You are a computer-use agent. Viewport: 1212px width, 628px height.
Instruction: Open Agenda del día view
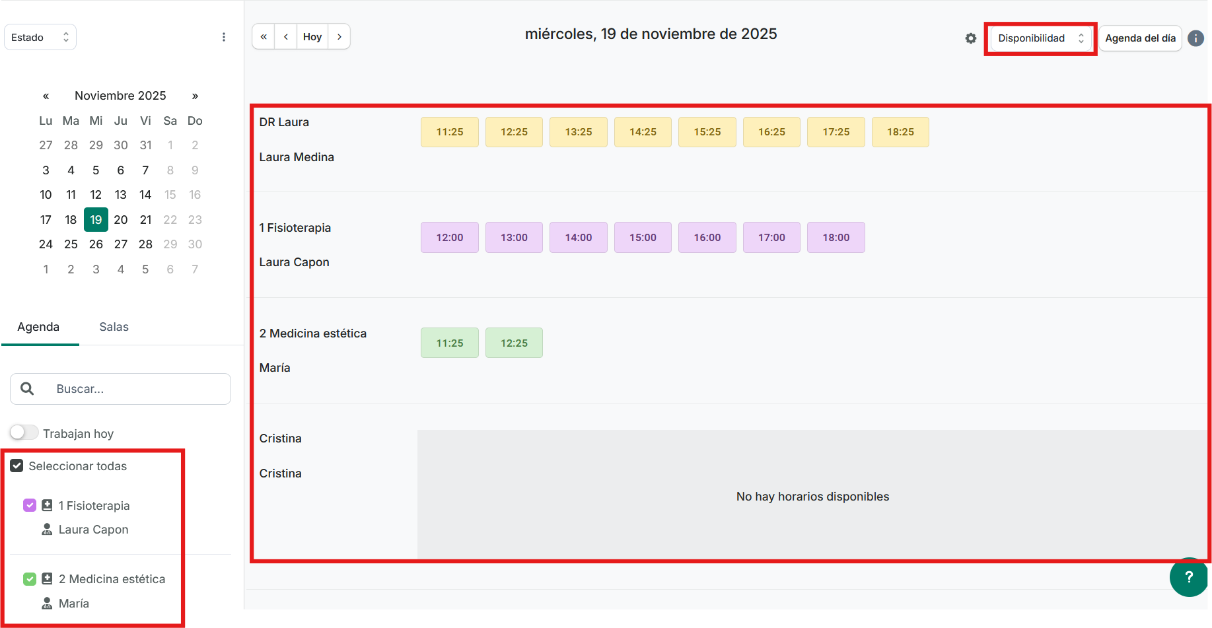coord(1140,38)
